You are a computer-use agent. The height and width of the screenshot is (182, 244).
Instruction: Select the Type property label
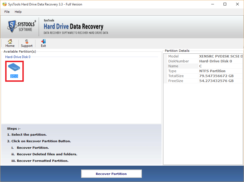coord(172,71)
